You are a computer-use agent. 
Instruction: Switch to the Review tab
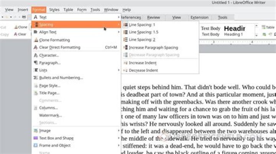[153, 17]
